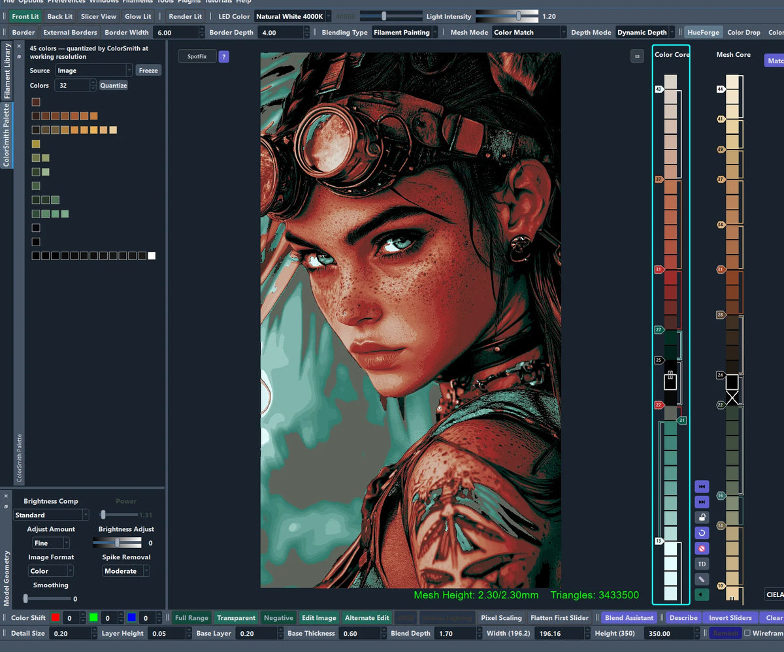
Task: Click Color Core slider marker 43
Action: 659,89
